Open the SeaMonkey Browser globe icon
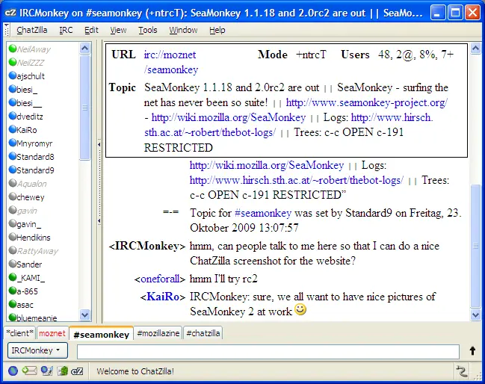This screenshot has height=384, width=485. (13, 371)
